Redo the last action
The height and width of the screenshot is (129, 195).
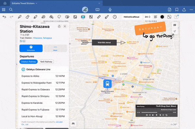(12, 17)
